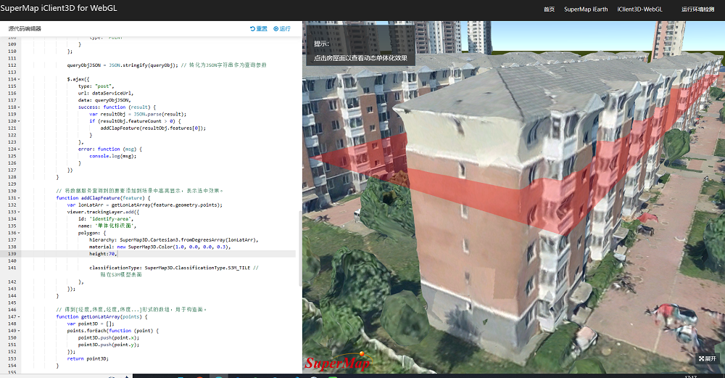Image resolution: width=725 pixels, height=378 pixels.
Task: Fold the if statement on line 120
Action: pyautogui.click(x=19, y=121)
